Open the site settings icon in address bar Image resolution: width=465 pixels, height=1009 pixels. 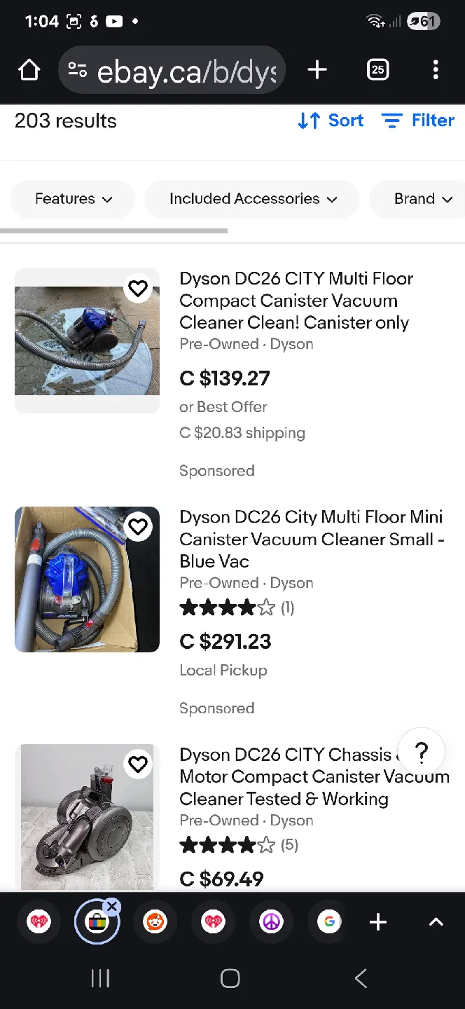point(77,69)
